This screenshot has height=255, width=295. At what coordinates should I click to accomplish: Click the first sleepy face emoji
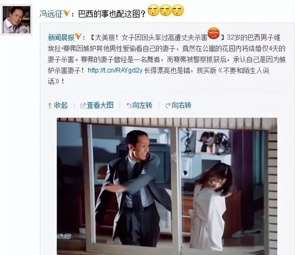[153, 10]
